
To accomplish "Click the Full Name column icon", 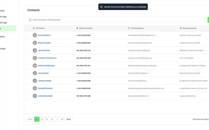I will [34, 28].
